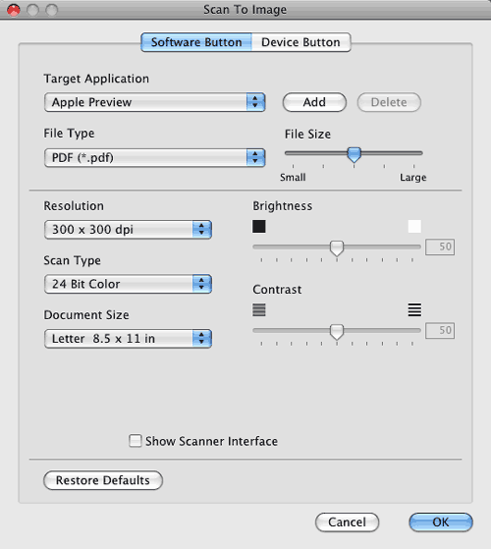Click the Target Application dropdown arrows
491x549 pixels.
[x=255, y=102]
